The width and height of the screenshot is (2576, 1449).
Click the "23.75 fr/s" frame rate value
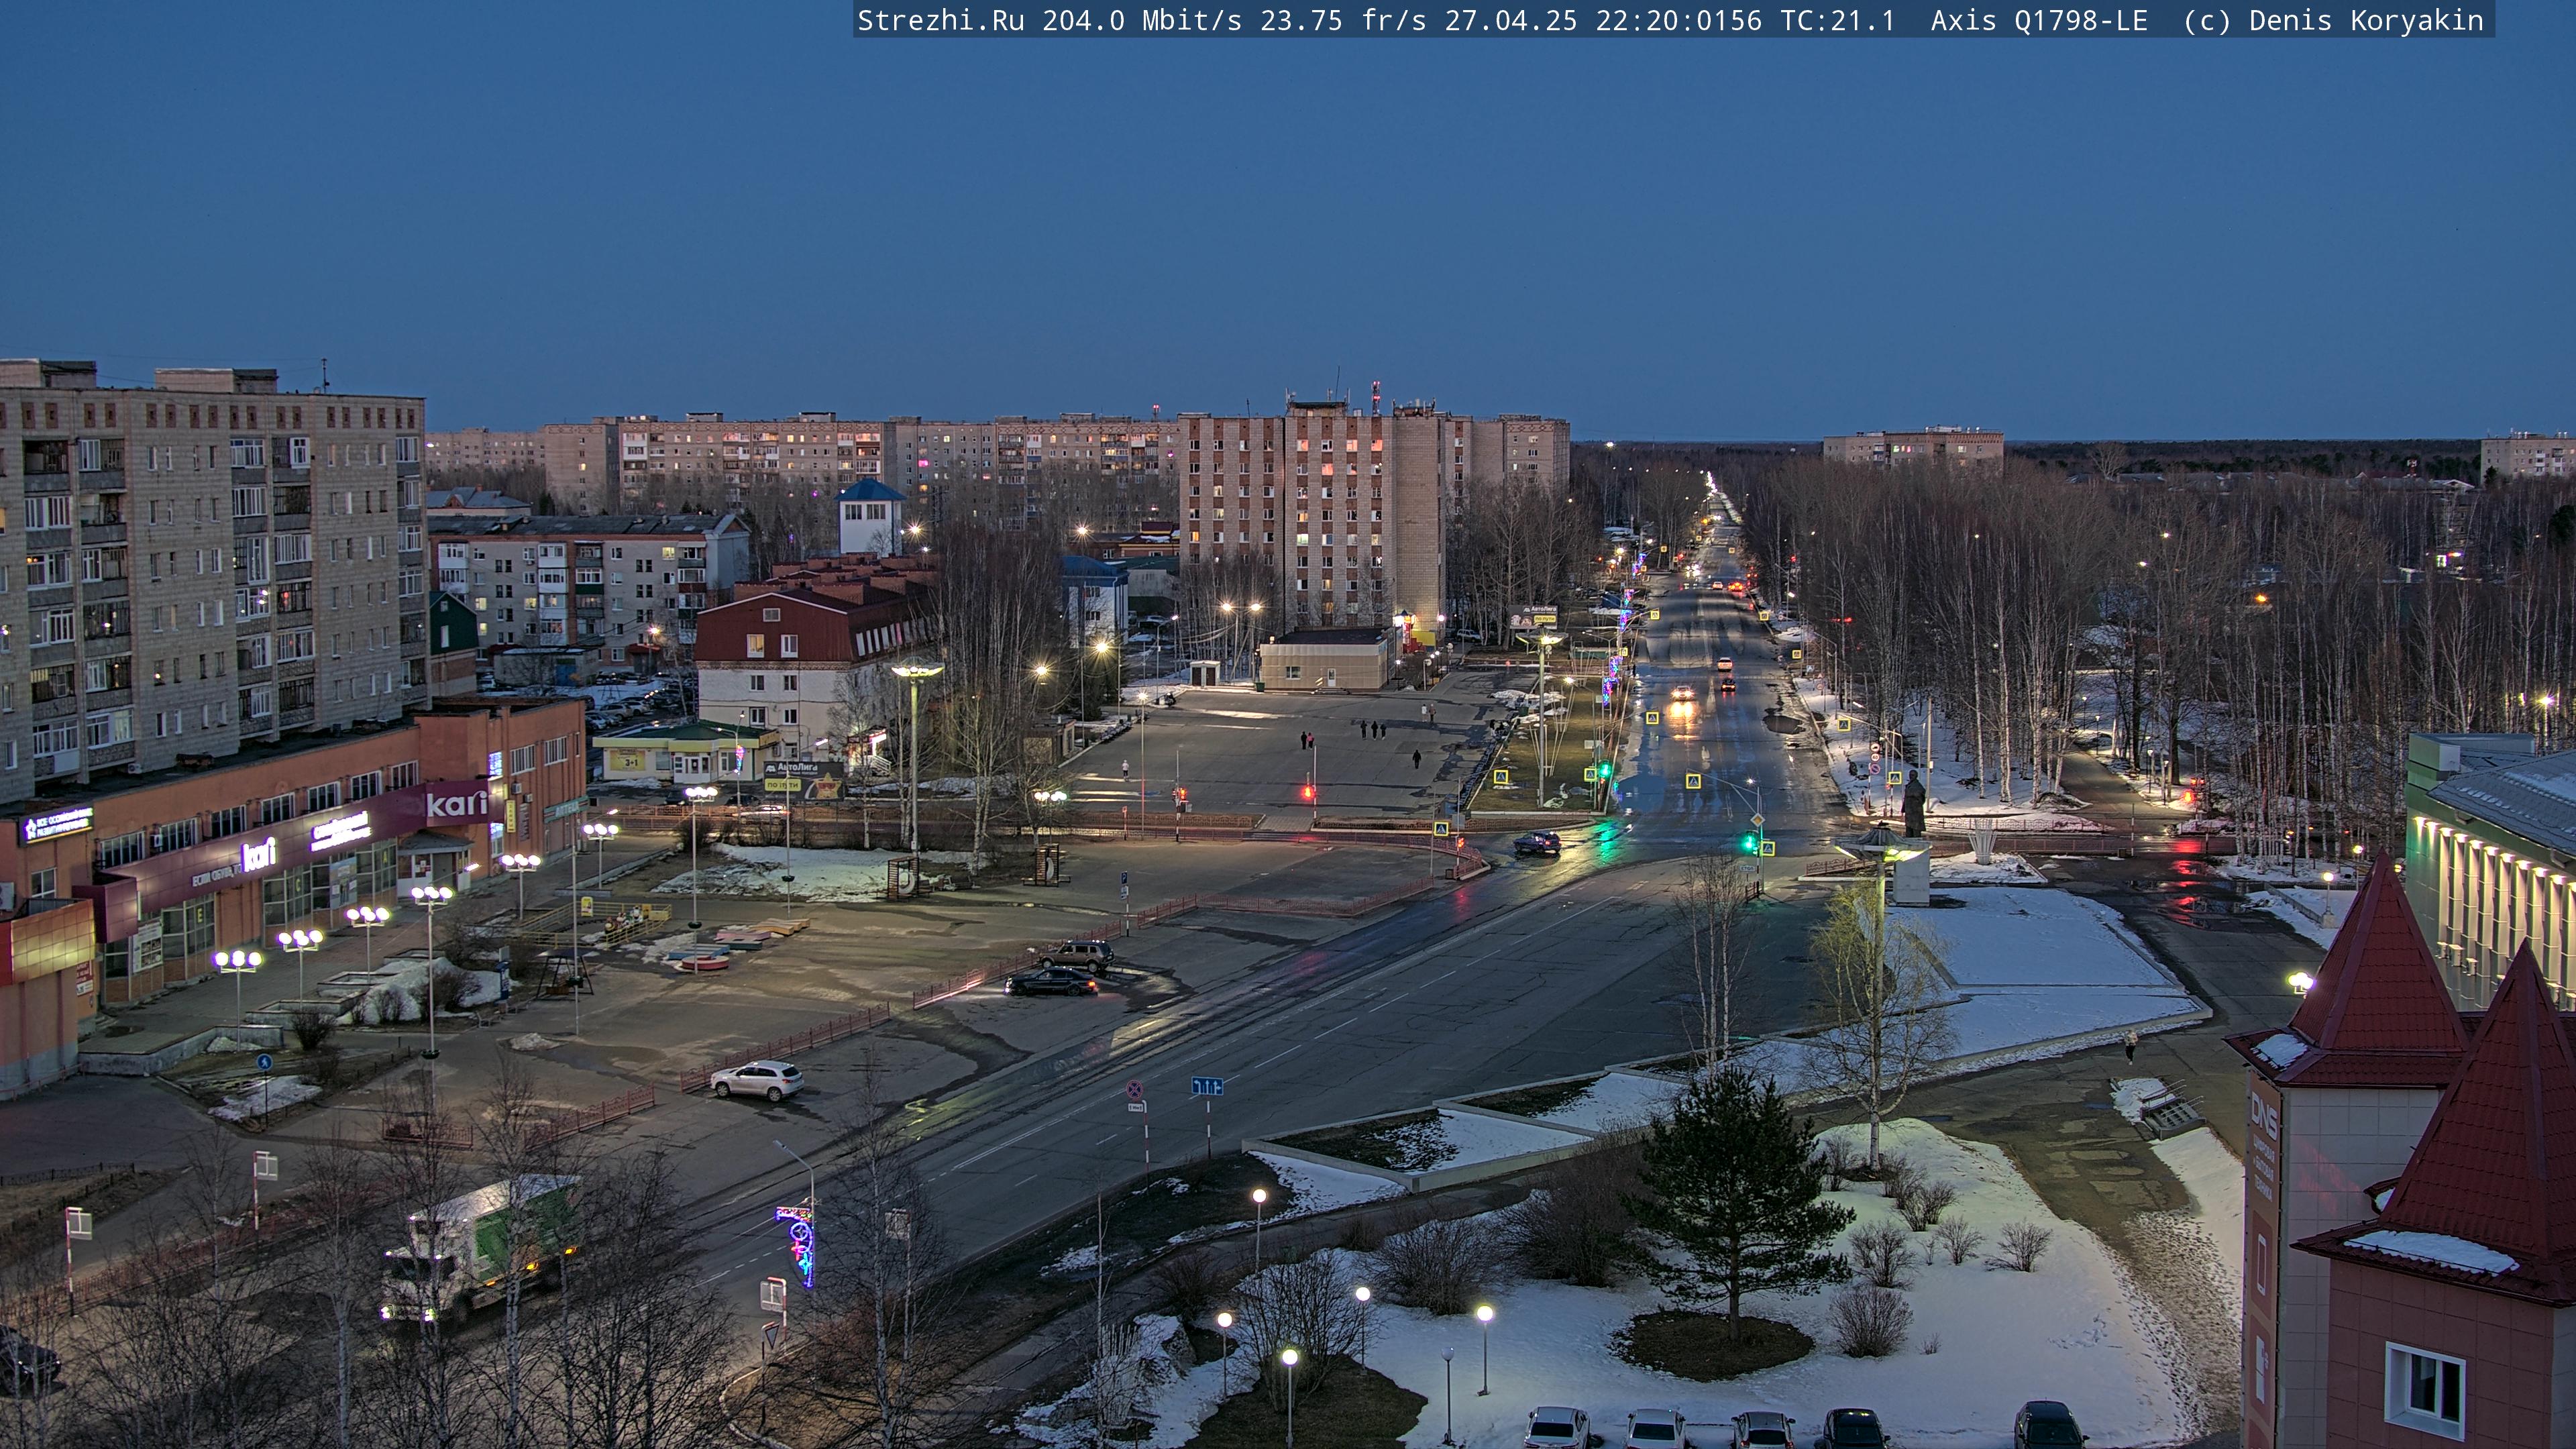click(1343, 21)
